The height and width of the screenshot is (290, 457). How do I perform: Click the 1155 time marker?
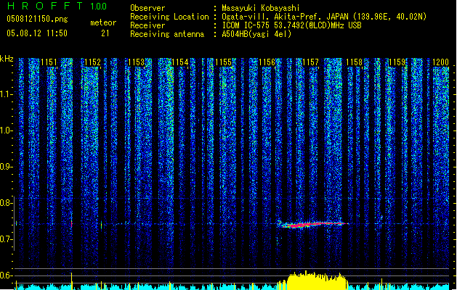(x=223, y=62)
